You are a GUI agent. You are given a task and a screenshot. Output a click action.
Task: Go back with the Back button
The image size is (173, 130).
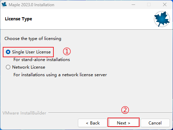coord(93,123)
